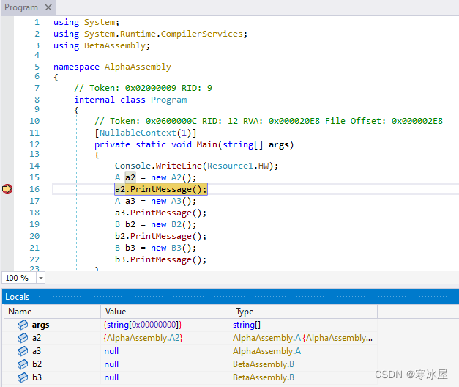Image resolution: width=459 pixels, height=387 pixels.
Task: Select the a2 row name in Locals
Action: (x=37, y=338)
